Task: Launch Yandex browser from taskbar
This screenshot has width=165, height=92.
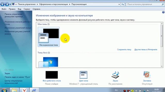Action: point(24,90)
